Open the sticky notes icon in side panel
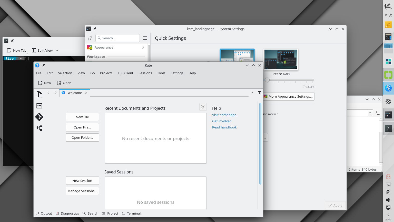 [x=388, y=25]
